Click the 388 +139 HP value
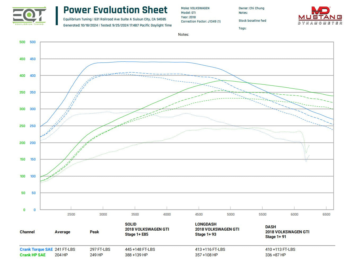361x273 pixels. click(136, 255)
